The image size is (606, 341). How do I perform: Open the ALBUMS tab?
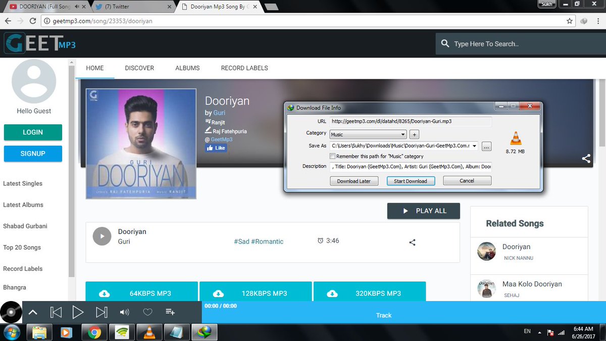click(x=187, y=68)
